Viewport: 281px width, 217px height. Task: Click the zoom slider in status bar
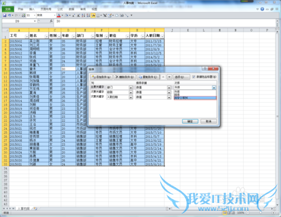tap(260, 213)
